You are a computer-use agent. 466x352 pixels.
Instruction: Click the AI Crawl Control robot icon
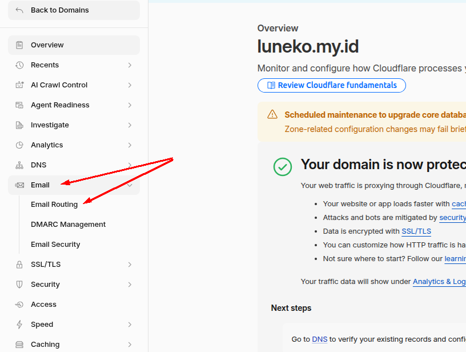tap(19, 85)
